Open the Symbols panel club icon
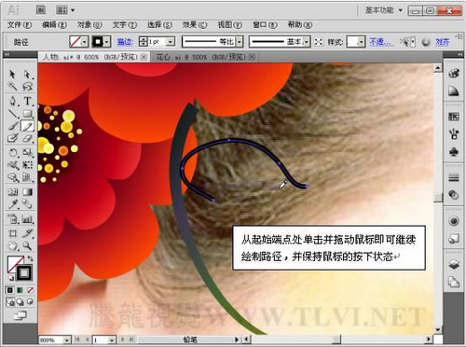 coord(454,151)
